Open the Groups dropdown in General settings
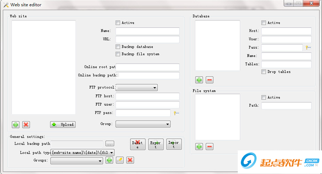Viewport: 322px width, 174px height. tap(77, 161)
